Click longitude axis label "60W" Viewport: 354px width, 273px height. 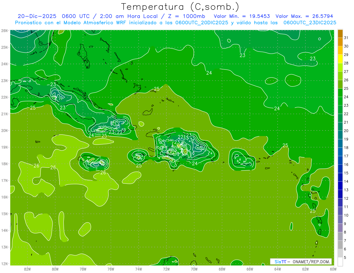click(x=333, y=269)
